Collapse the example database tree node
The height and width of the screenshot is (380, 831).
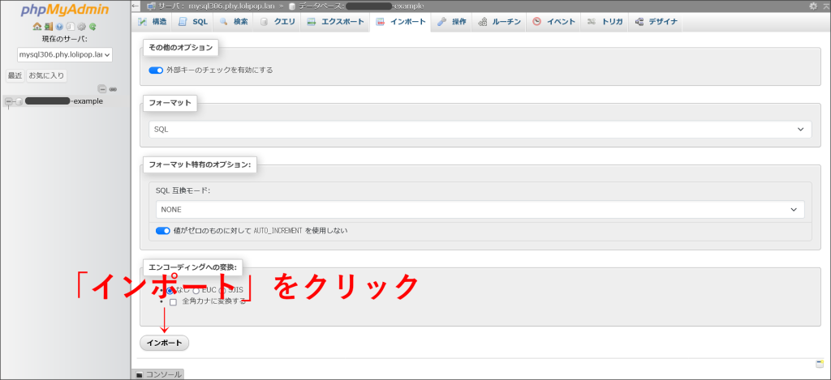tap(8, 101)
